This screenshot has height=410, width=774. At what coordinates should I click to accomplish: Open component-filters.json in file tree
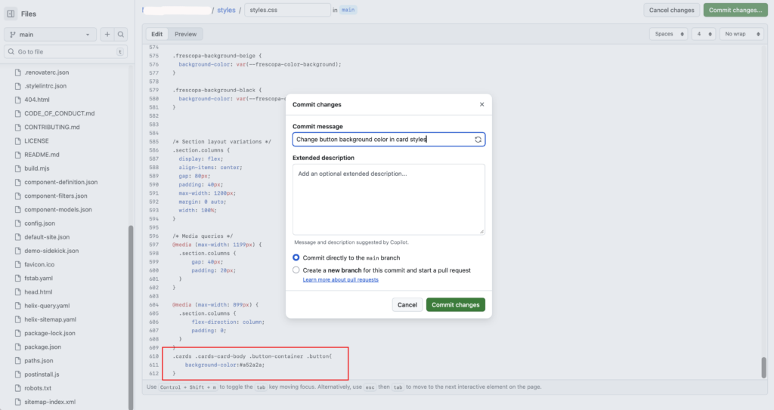pos(56,196)
